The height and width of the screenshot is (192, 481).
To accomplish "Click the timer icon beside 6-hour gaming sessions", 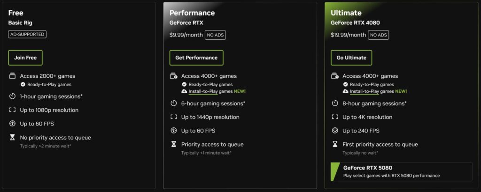I will point(174,103).
